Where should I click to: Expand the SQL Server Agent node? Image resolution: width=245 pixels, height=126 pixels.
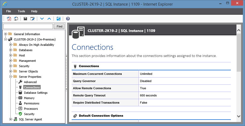tap(11, 119)
